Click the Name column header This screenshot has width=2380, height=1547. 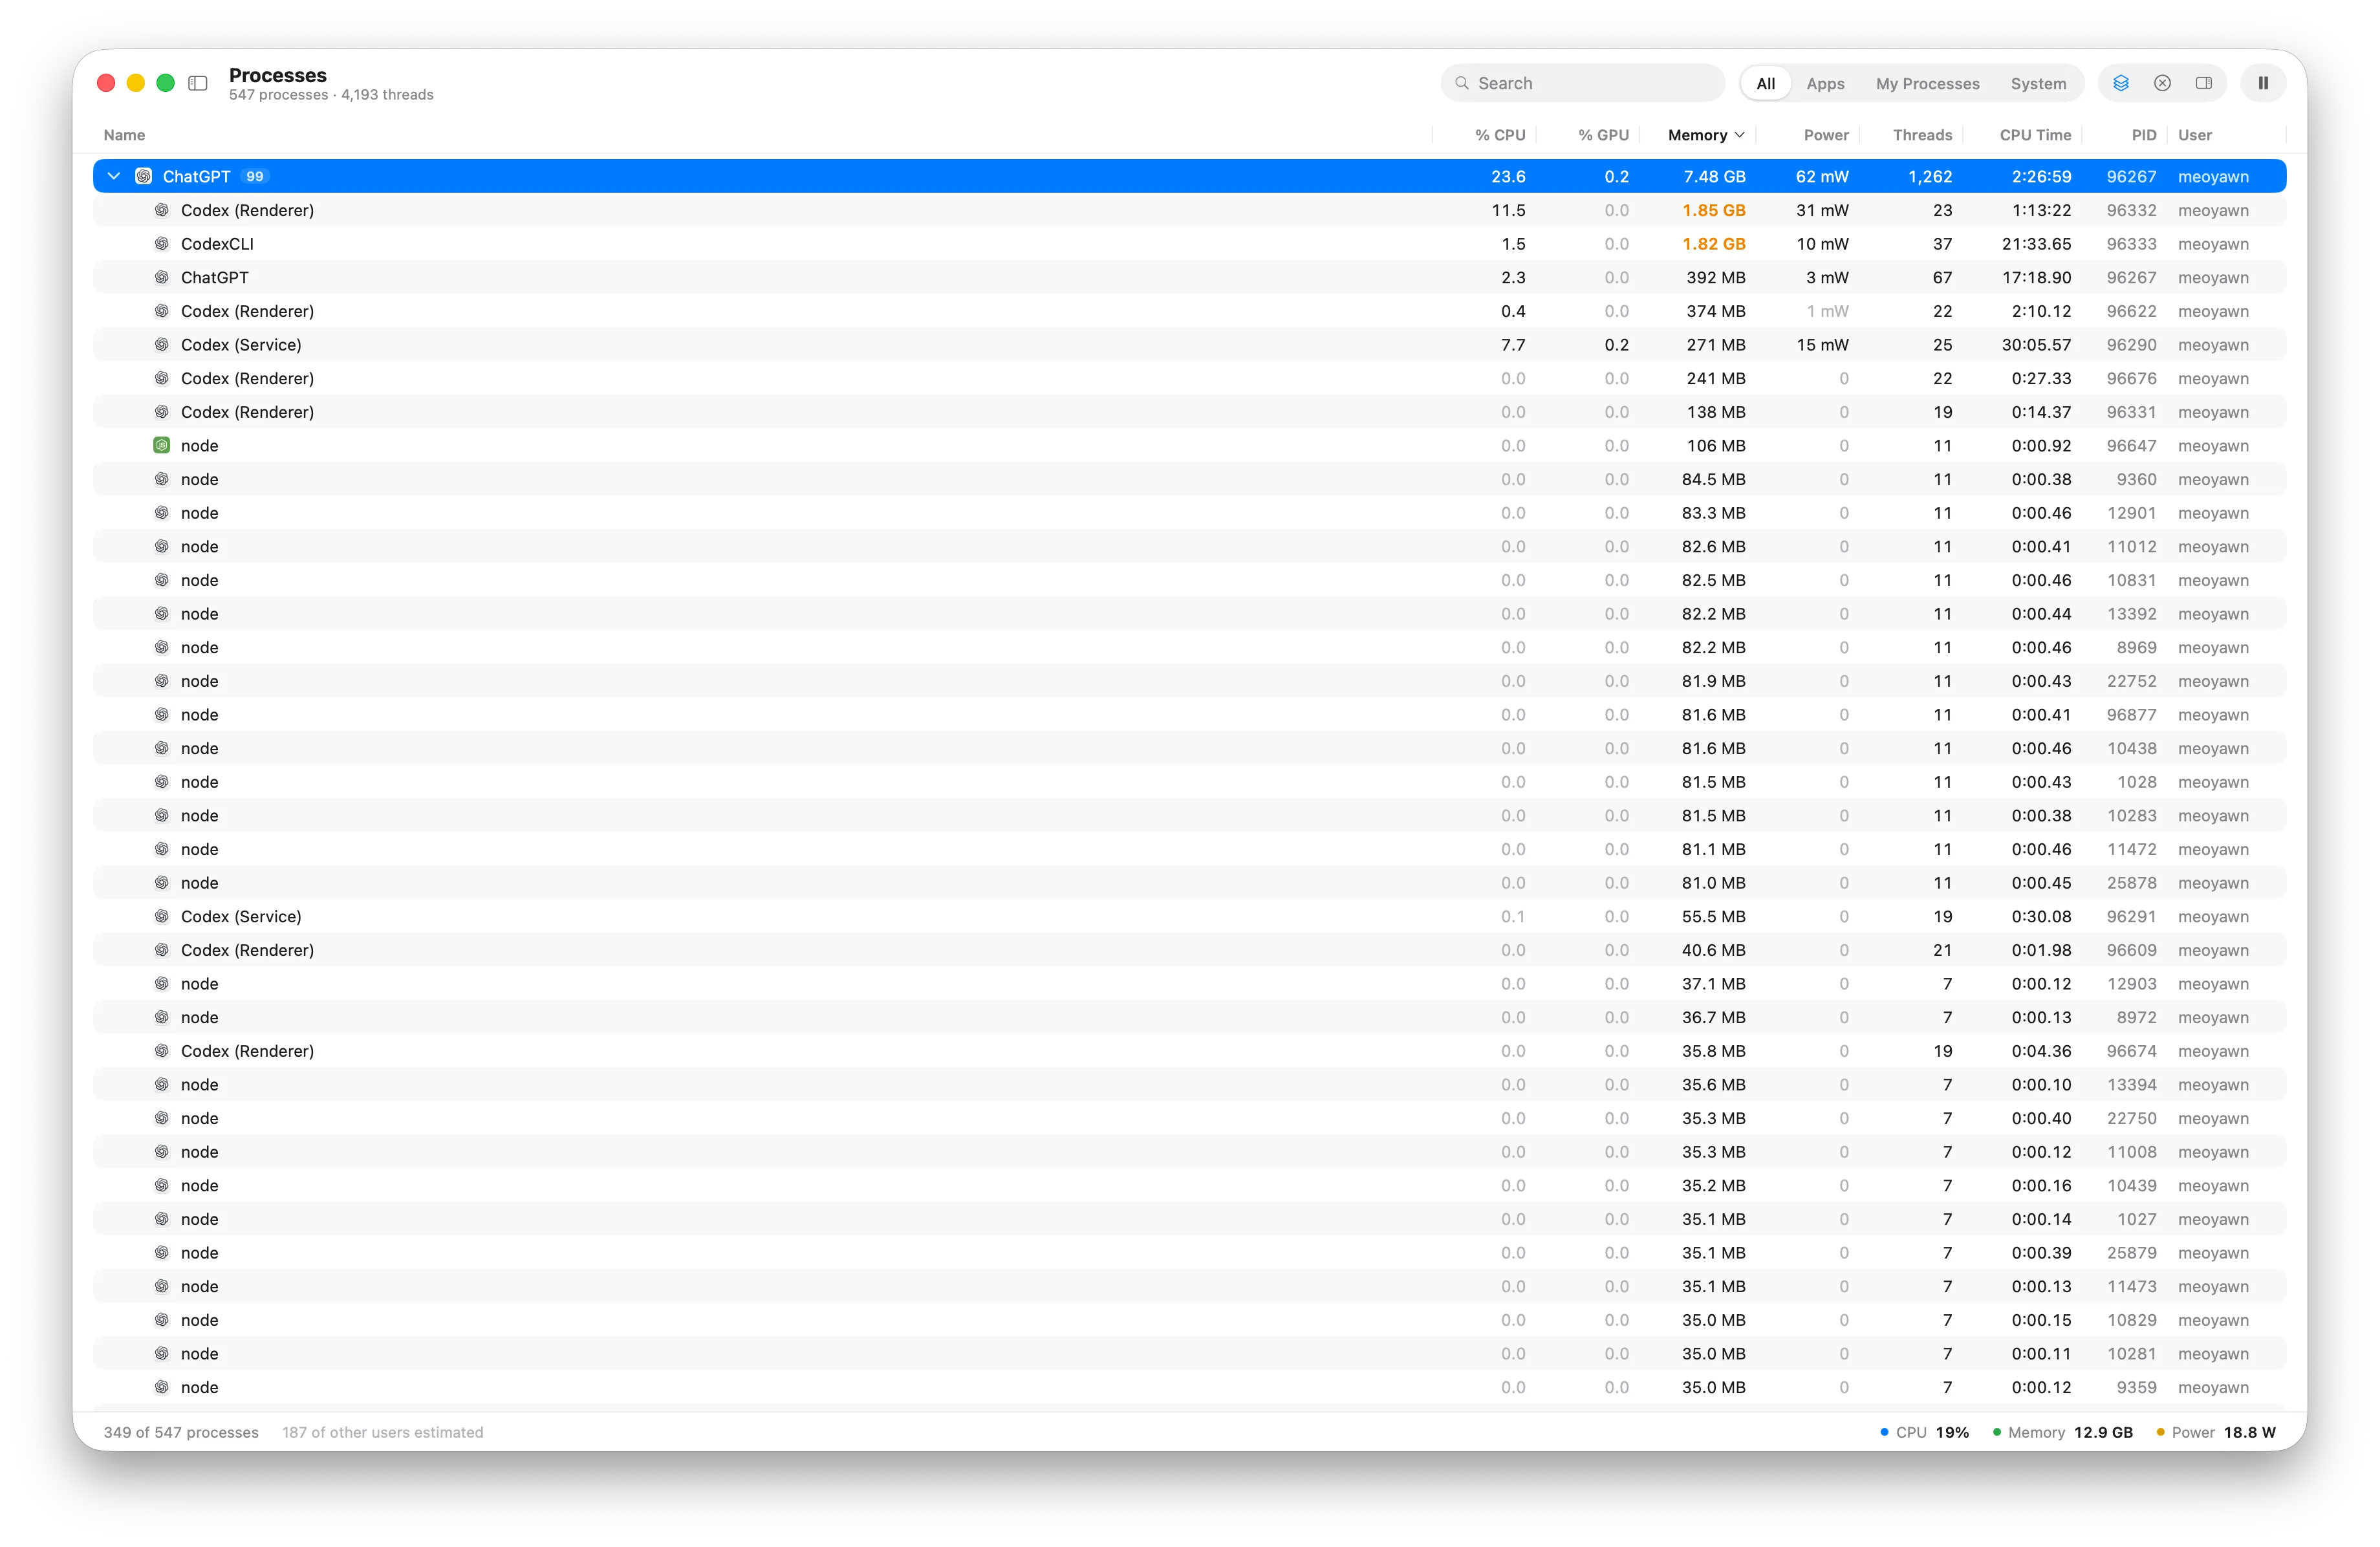click(x=124, y=135)
